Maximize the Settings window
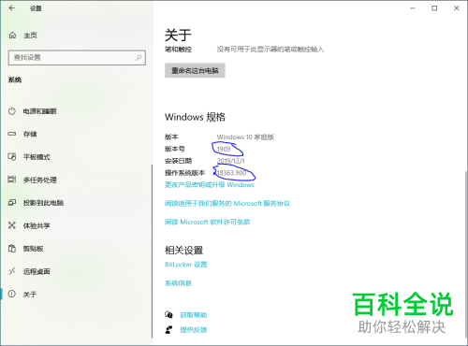 [x=434, y=8]
